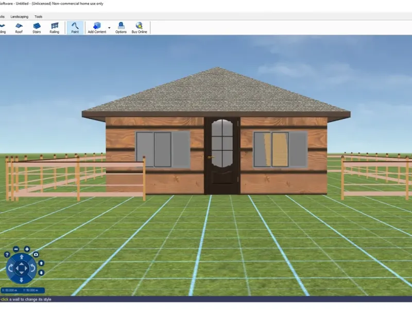The image size is (412, 309).
Task: Pan right with the center pad's right triangle
Action: [x=26, y=268]
